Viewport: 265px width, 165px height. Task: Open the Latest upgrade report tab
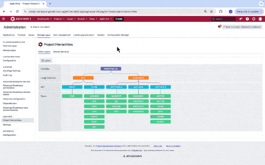84,35
